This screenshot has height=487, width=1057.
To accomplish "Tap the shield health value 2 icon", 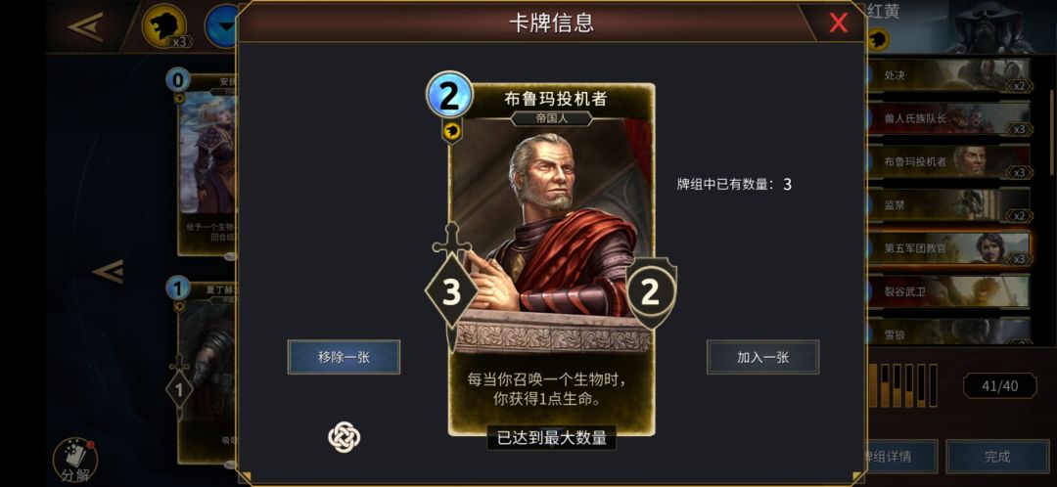I will click(x=650, y=293).
